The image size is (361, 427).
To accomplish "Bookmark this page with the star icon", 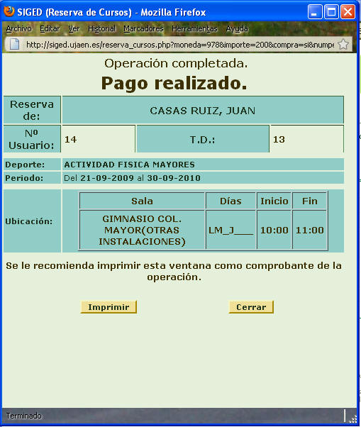I will pos(343,44).
